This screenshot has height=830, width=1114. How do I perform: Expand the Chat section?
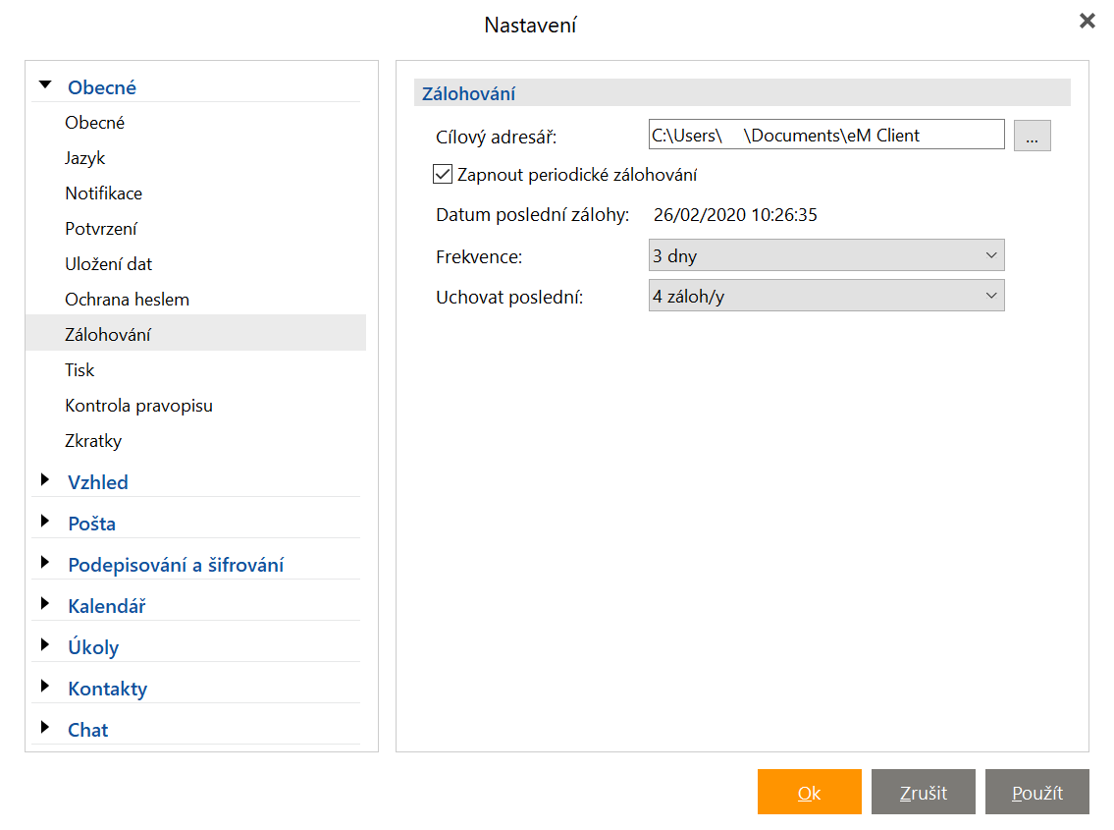[45, 728]
